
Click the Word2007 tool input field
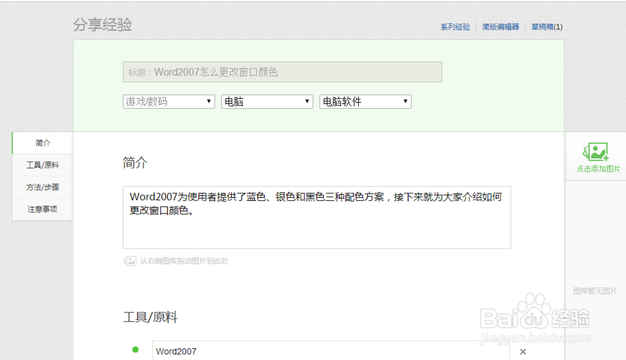pos(331,351)
